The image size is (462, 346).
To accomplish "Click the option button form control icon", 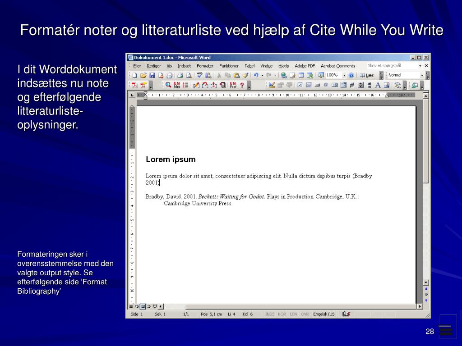I will click(x=326, y=85).
